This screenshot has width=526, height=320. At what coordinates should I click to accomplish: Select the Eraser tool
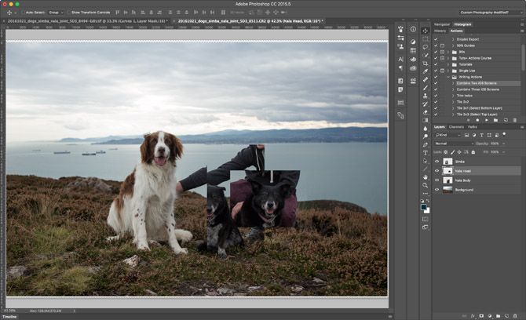click(x=425, y=112)
